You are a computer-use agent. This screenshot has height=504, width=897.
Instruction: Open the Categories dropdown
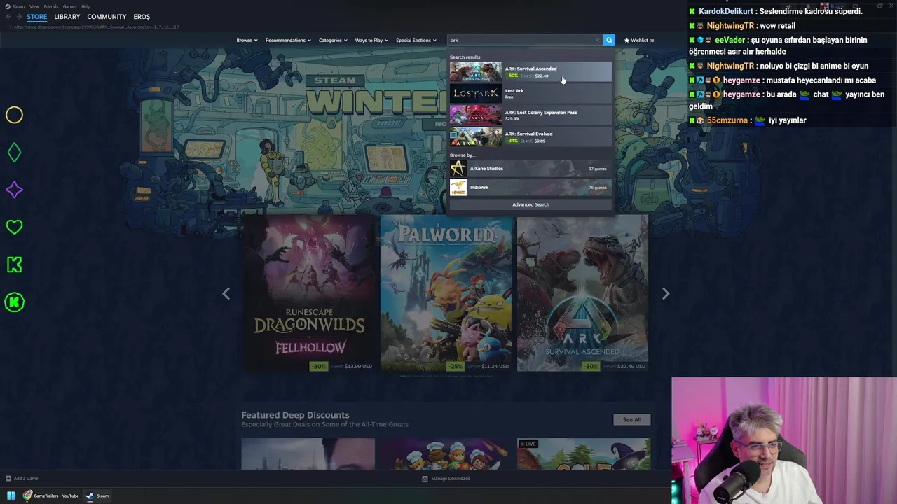tap(333, 41)
